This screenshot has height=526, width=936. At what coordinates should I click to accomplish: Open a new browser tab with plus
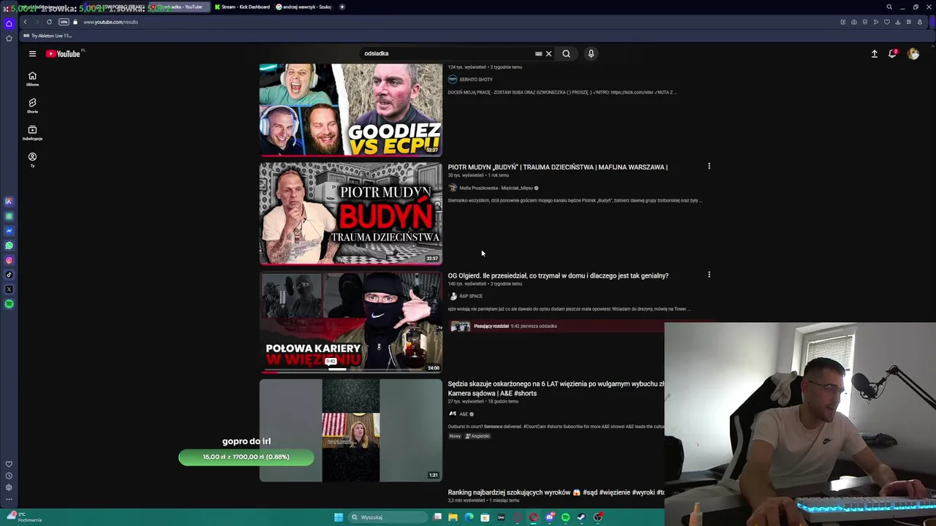pyautogui.click(x=342, y=7)
